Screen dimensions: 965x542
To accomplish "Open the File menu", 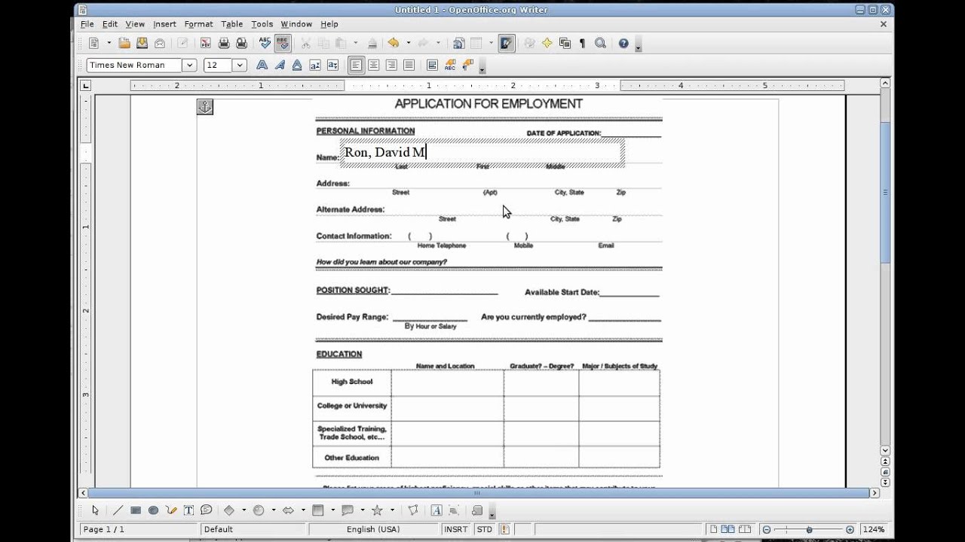I will [87, 24].
